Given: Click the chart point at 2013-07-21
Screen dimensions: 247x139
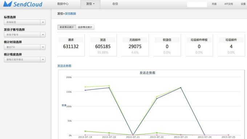Looking at the screenshot, I should click(133, 135).
